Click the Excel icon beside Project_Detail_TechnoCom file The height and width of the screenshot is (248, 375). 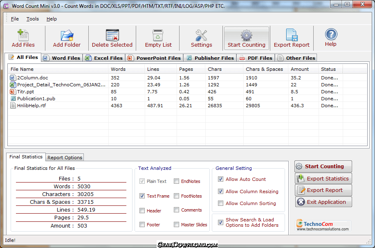(13, 85)
